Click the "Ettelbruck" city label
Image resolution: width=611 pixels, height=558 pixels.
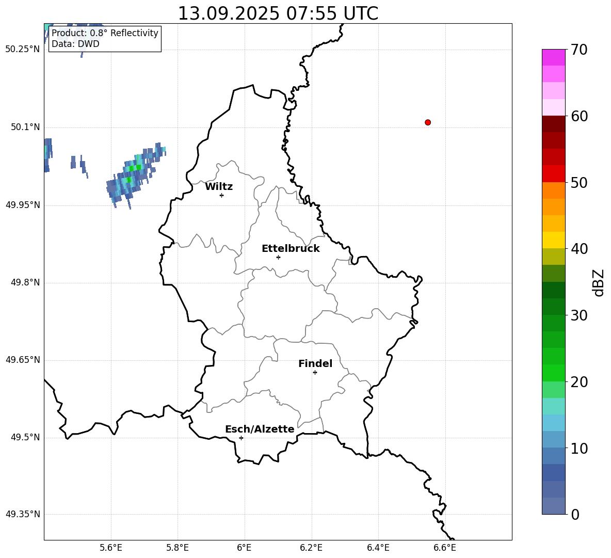[x=291, y=249]
